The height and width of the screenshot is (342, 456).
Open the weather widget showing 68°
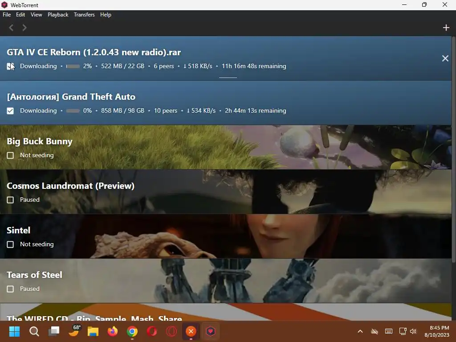(74, 331)
